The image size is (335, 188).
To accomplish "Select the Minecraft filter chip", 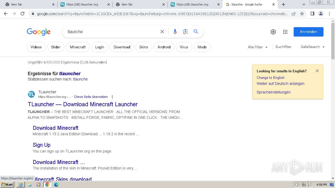I will (x=78, y=47).
